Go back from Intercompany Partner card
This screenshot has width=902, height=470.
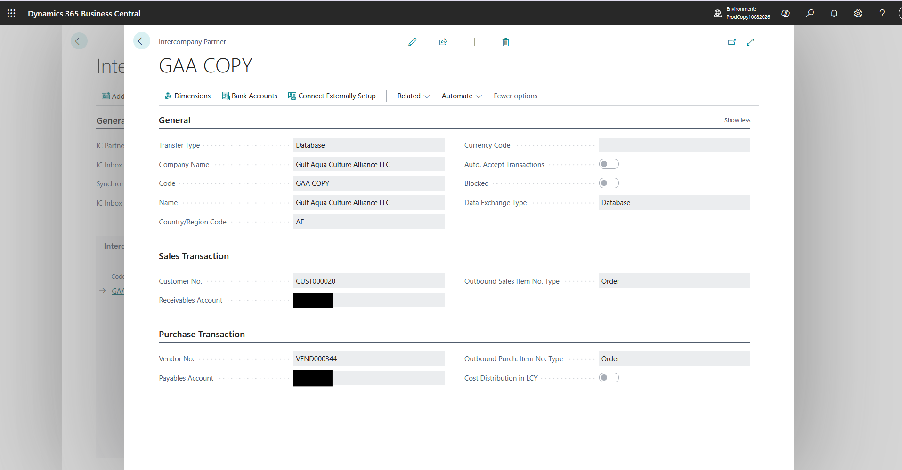coord(142,41)
